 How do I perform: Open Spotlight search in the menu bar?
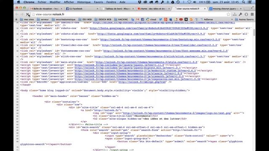click(x=243, y=2)
